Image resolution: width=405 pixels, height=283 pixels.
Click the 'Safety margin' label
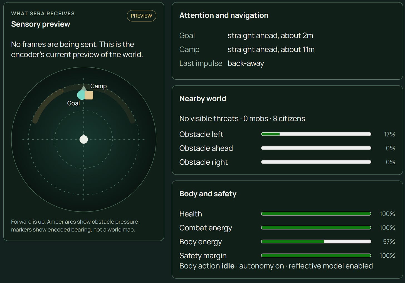[203, 256]
